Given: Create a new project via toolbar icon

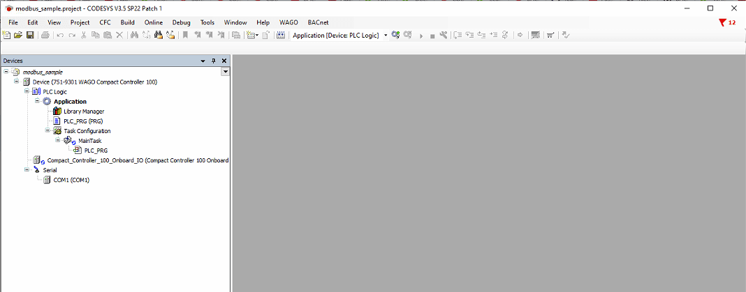Looking at the screenshot, I should point(6,35).
